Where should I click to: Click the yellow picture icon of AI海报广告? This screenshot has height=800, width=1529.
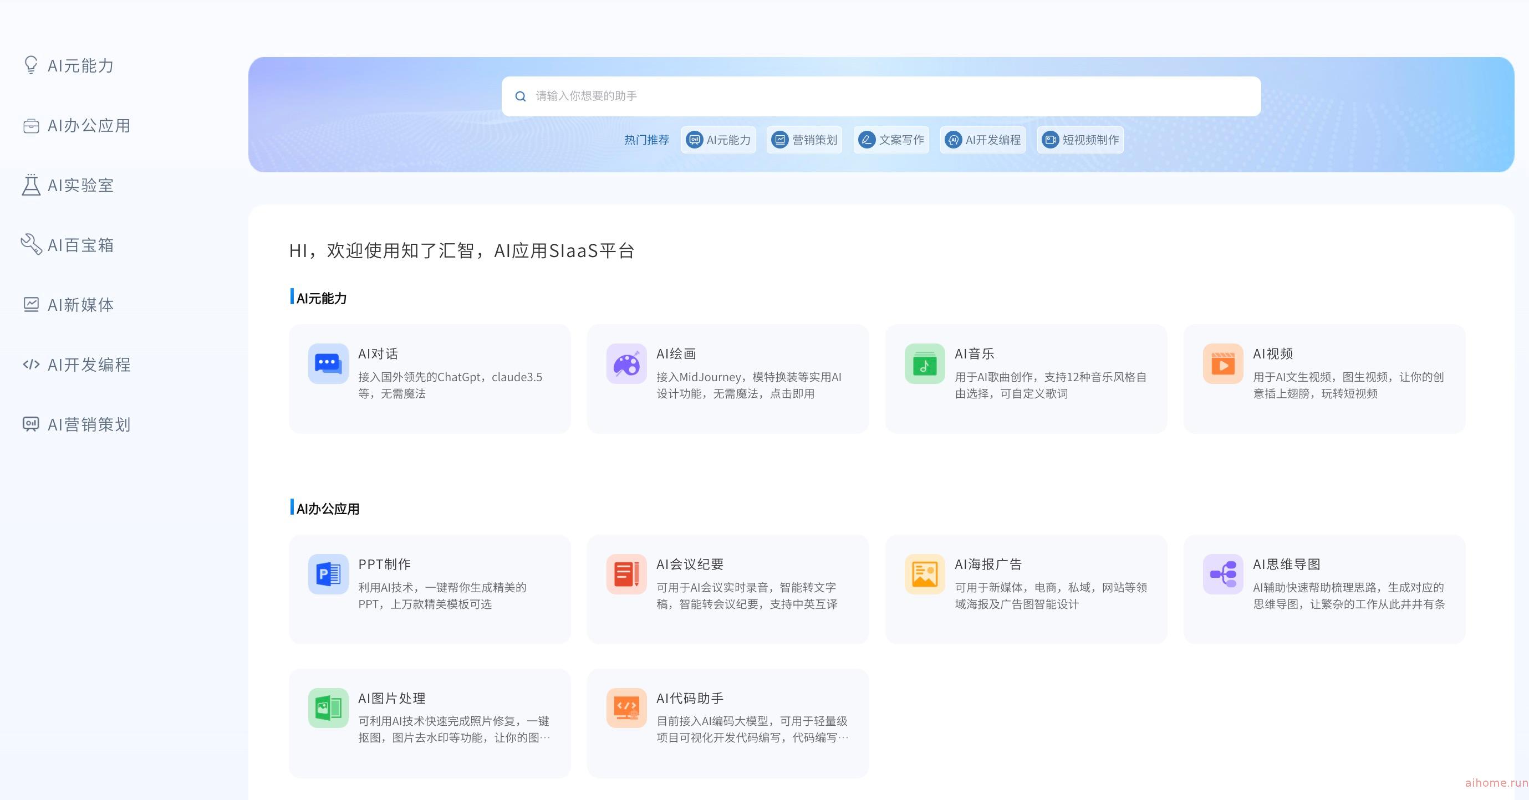[925, 574]
